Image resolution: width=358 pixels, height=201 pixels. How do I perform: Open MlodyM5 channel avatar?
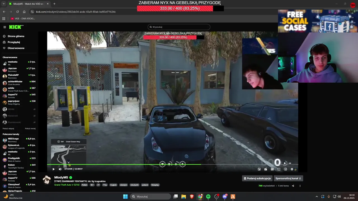tap(47, 180)
